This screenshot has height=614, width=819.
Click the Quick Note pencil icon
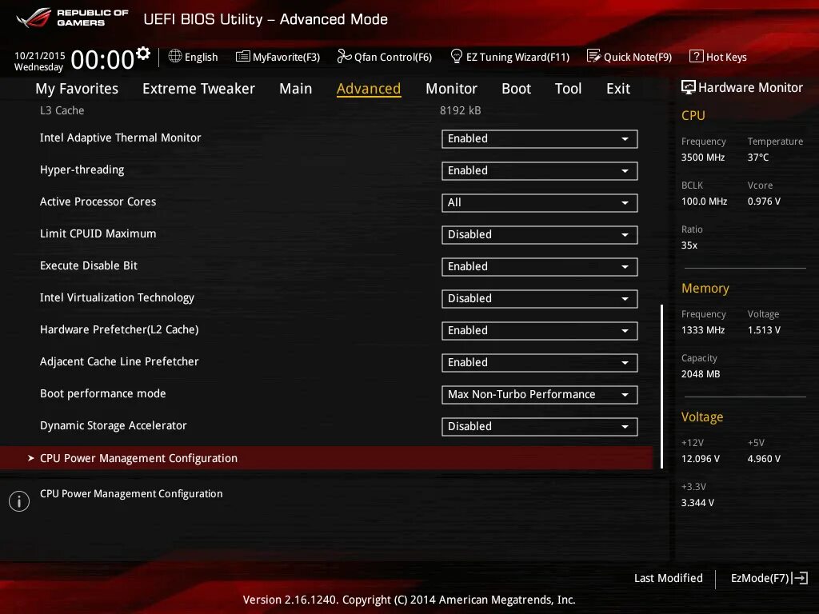594,56
